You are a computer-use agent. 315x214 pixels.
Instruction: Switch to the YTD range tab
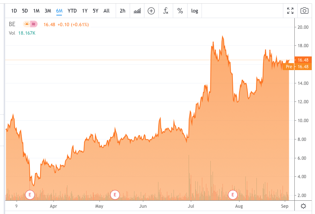(x=72, y=11)
